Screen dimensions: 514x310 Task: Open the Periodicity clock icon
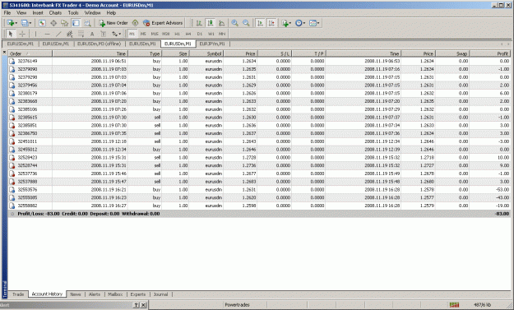(x=299, y=23)
